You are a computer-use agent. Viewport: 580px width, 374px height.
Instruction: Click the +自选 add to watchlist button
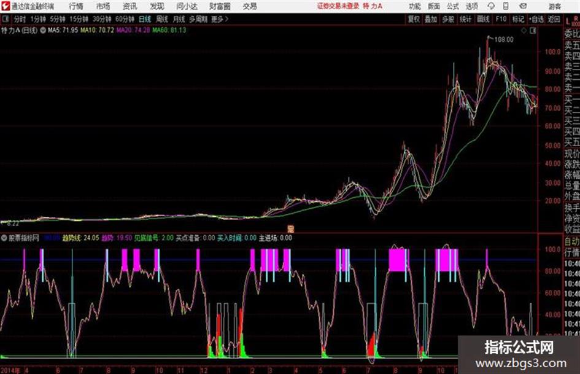pos(536,19)
